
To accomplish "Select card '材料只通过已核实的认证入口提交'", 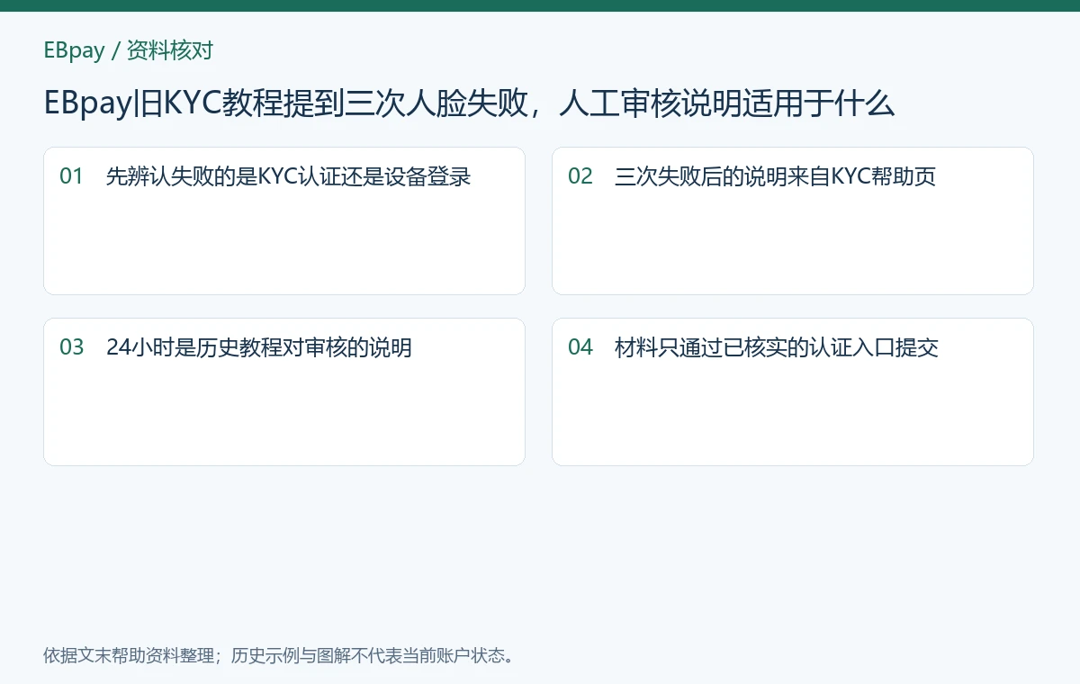I will coord(792,392).
